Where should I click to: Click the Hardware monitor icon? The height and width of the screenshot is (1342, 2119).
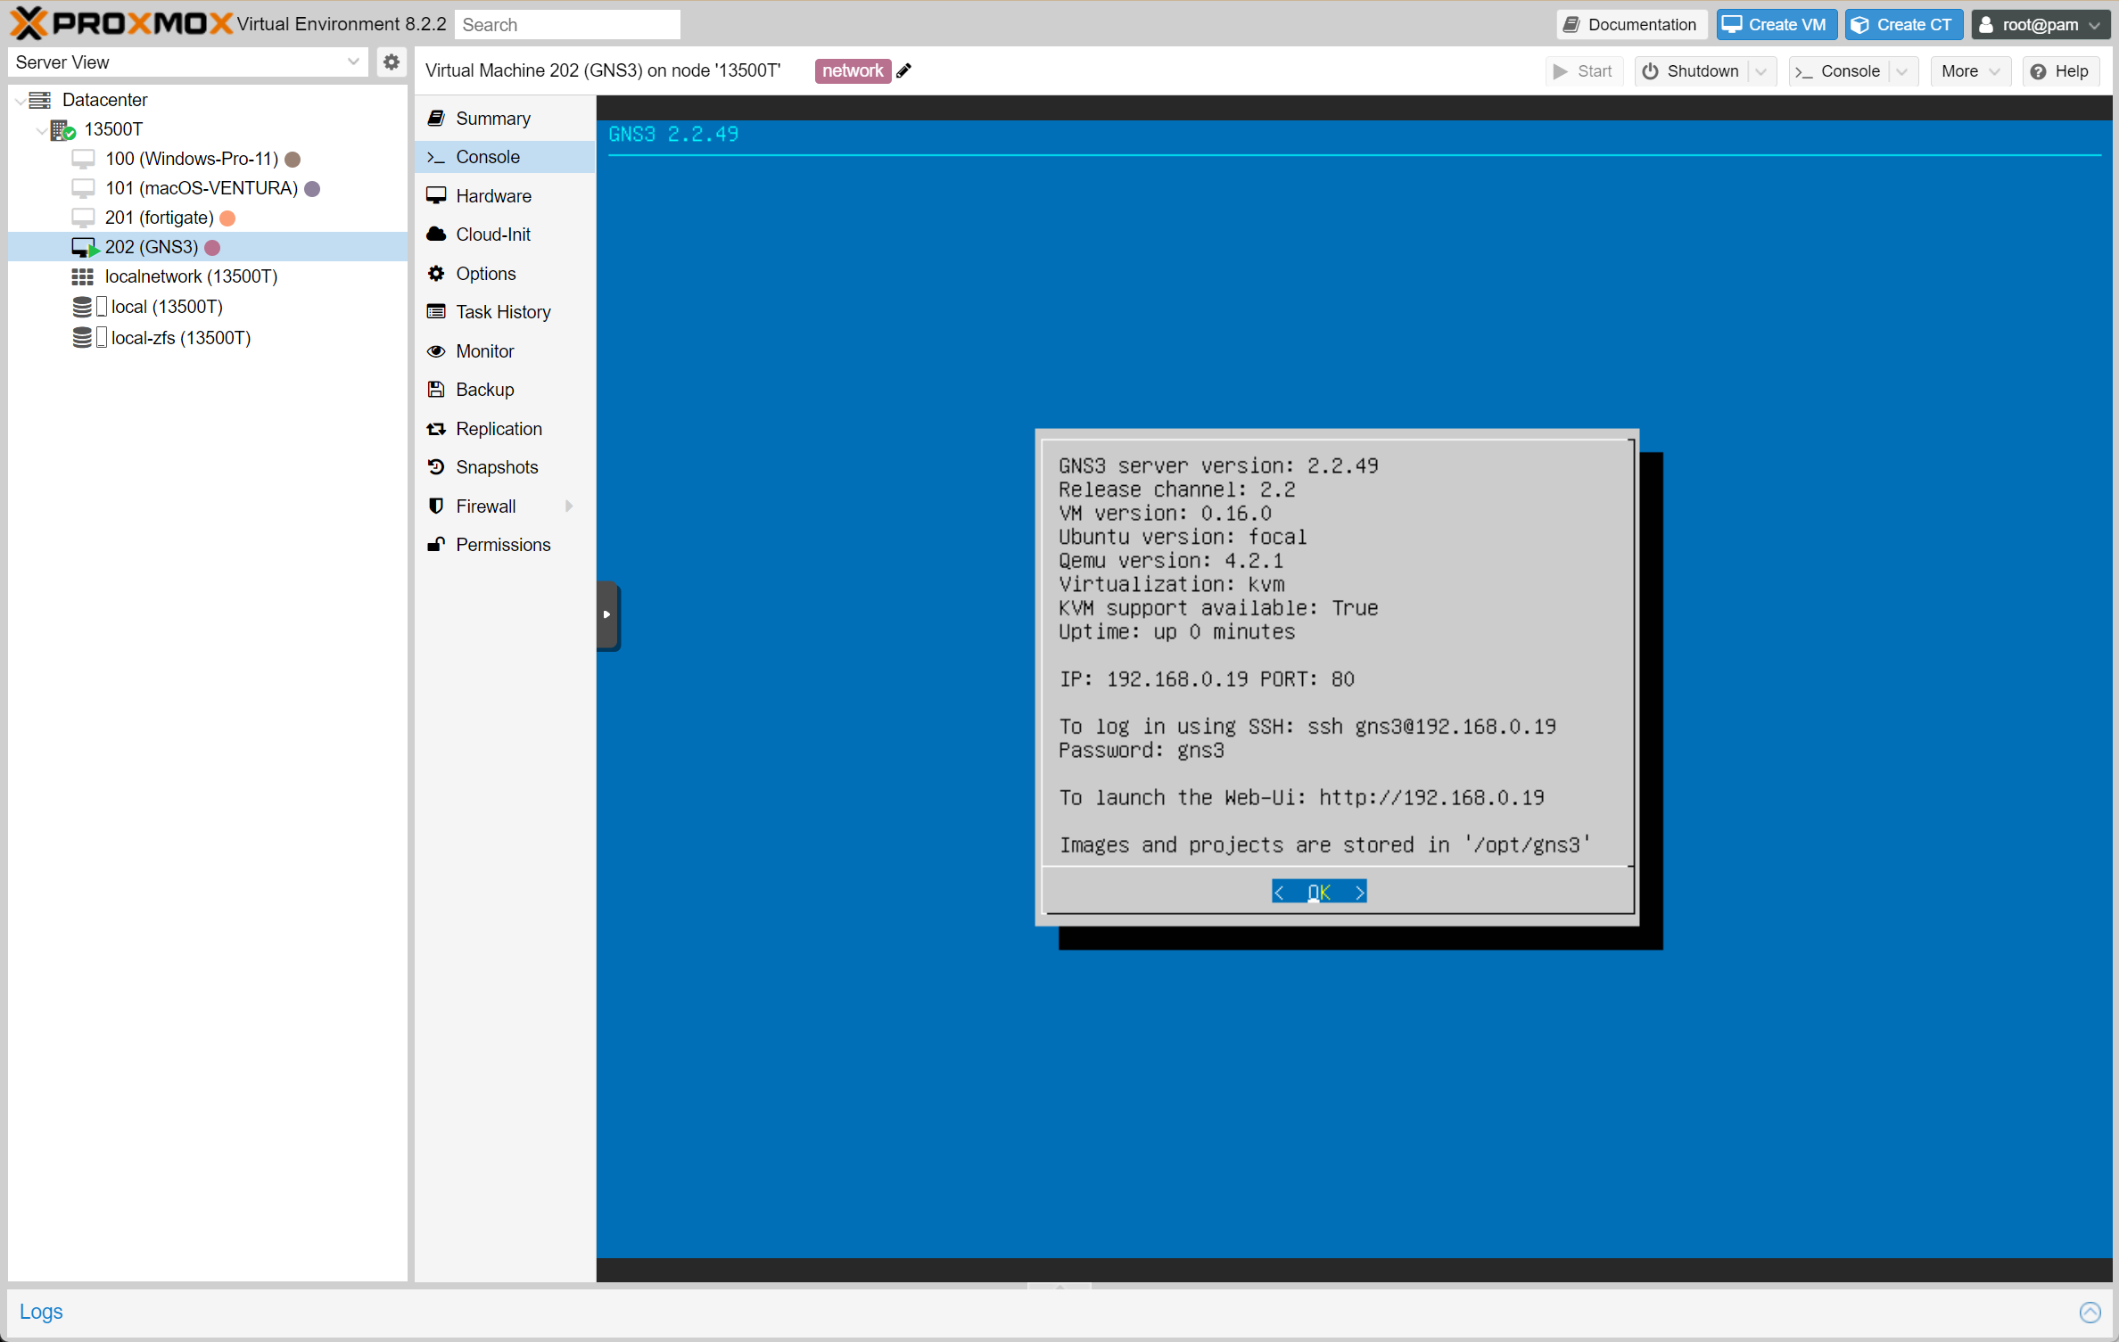click(x=436, y=196)
